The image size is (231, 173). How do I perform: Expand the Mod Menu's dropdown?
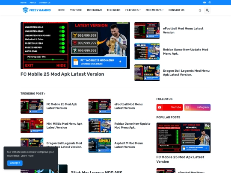pos(154,10)
